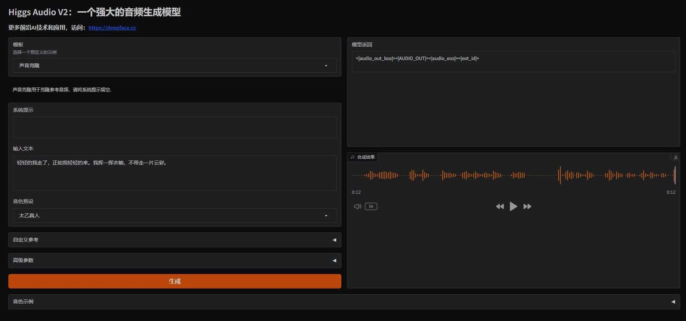Click inside the 输入文本 text area

pos(174,173)
